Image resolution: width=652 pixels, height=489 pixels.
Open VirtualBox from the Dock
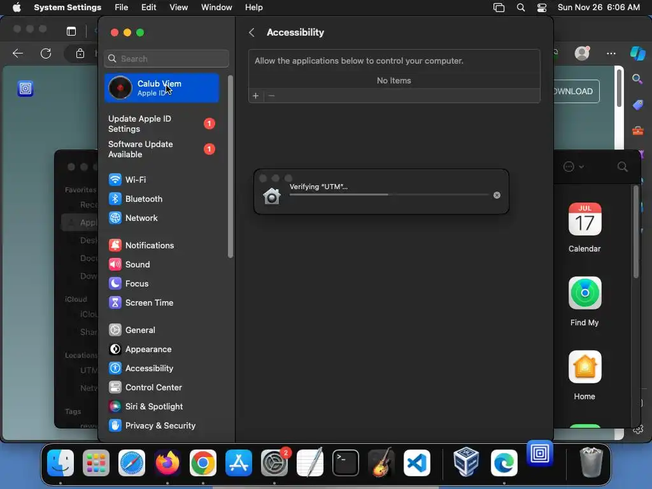tap(466, 463)
